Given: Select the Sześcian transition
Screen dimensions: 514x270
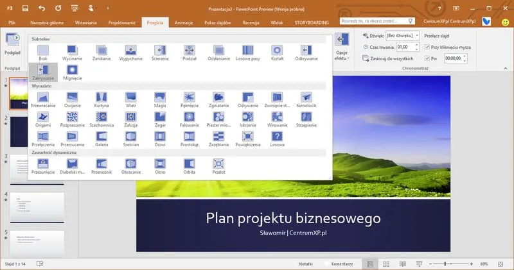Looking at the screenshot, I should [x=131, y=139].
